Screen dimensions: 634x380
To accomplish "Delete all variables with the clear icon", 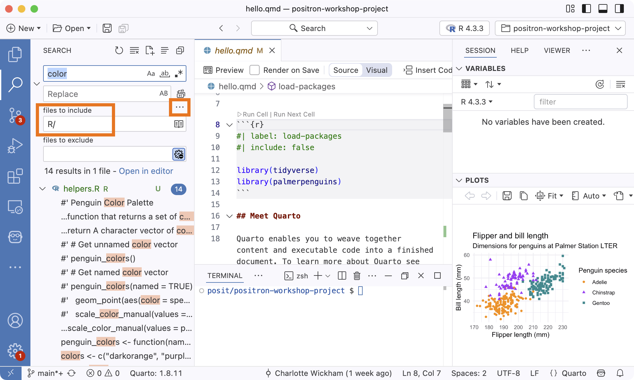I will [620, 84].
